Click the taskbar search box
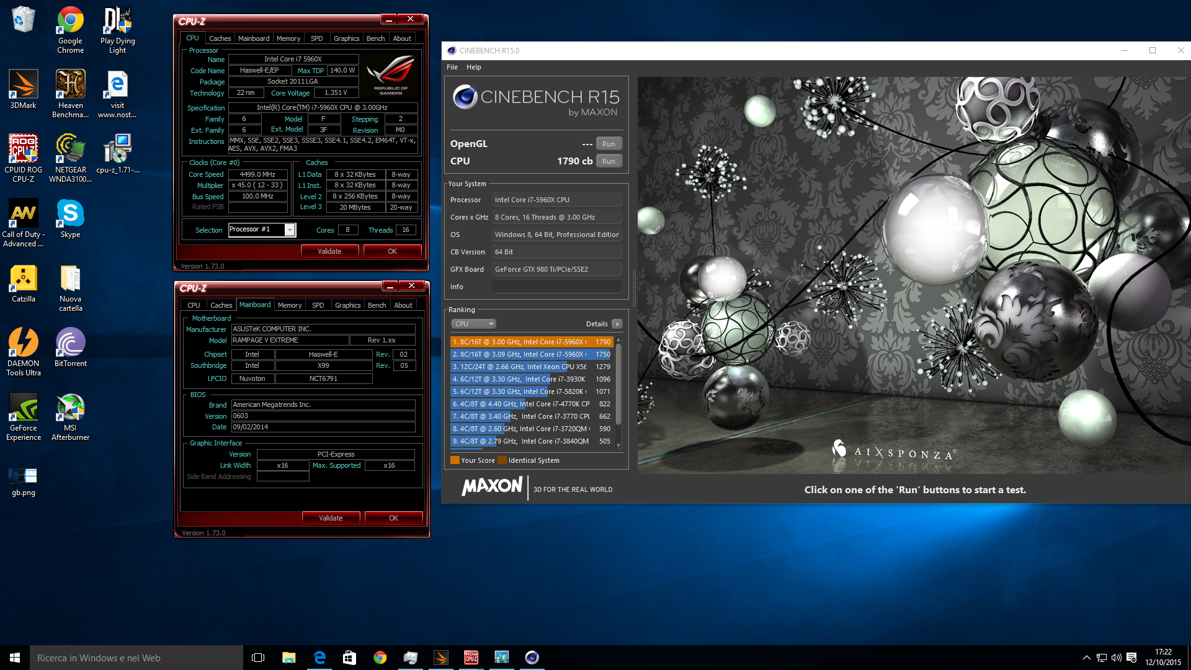Screen dimensions: 1191x670 tap(136, 658)
